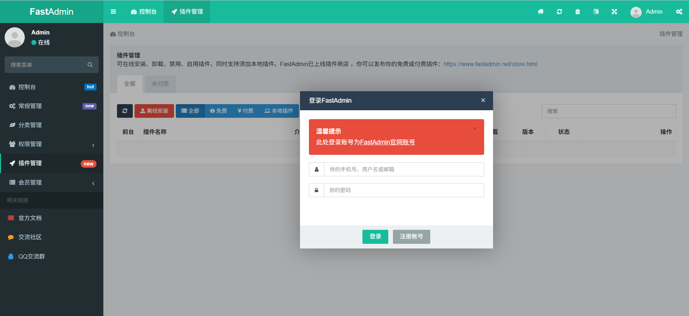Click phone/username/email input field
The width and height of the screenshot is (689, 316).
404,169
